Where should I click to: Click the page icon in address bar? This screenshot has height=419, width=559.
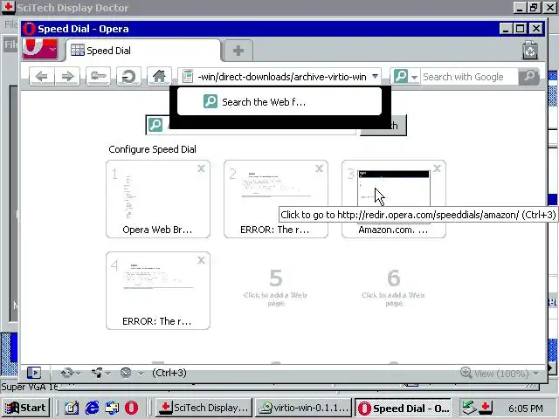(x=188, y=76)
